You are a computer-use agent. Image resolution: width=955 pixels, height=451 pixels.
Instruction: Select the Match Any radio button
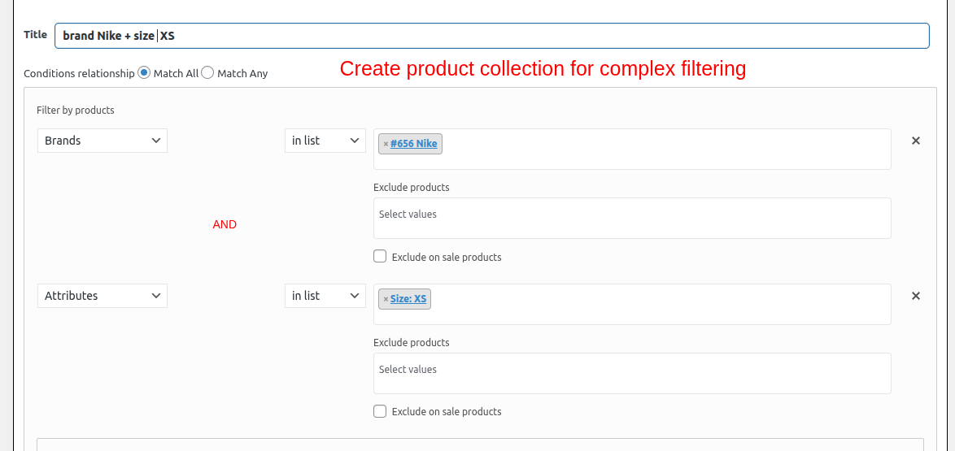207,72
